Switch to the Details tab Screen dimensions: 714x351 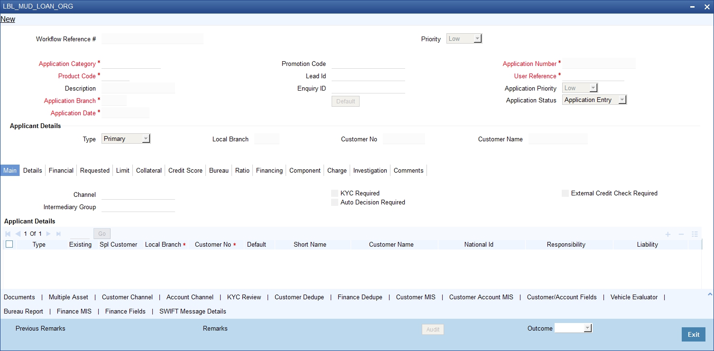[x=33, y=170]
